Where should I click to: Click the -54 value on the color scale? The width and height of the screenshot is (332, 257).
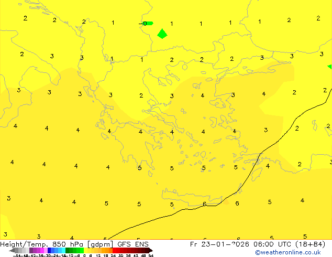point(16,255)
